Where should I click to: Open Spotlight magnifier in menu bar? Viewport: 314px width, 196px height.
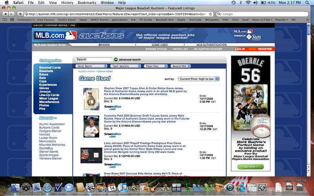[307, 3]
